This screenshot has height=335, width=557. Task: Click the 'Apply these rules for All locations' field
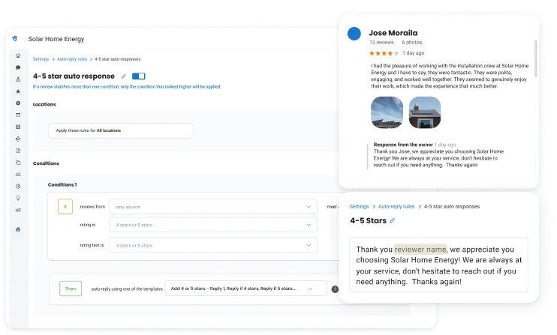click(121, 130)
